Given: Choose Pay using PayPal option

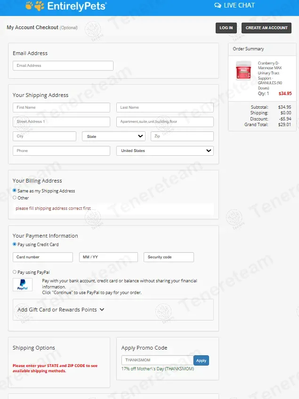Looking at the screenshot, I should click(x=15, y=272).
